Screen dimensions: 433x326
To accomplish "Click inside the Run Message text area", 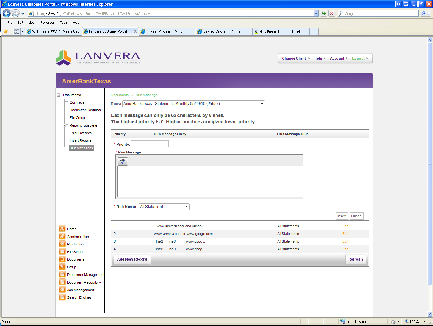I will [211, 181].
